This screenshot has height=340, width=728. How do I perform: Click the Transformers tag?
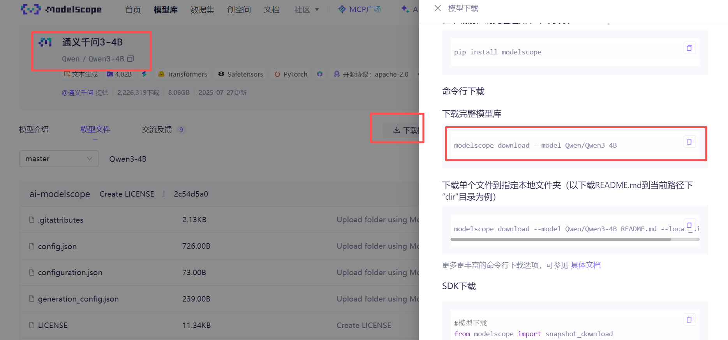(183, 74)
